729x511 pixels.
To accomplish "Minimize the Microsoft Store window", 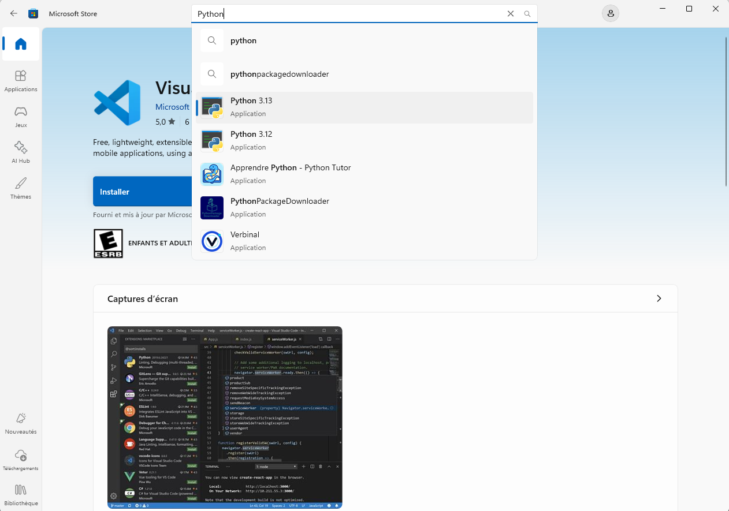I will tap(662, 9).
